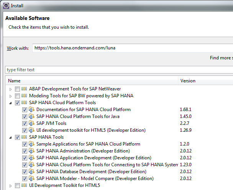Click the ABAP Development Tools category icon
233x190 pixels.
click(x=25, y=89)
